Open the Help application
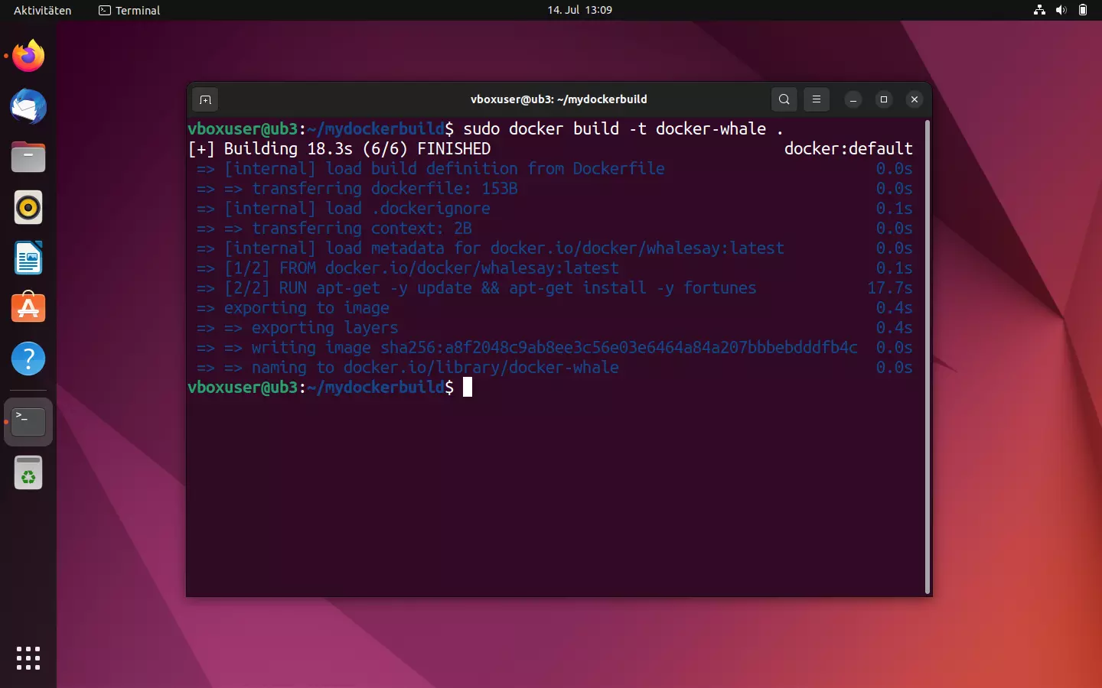This screenshot has height=688, width=1102. coord(28,359)
